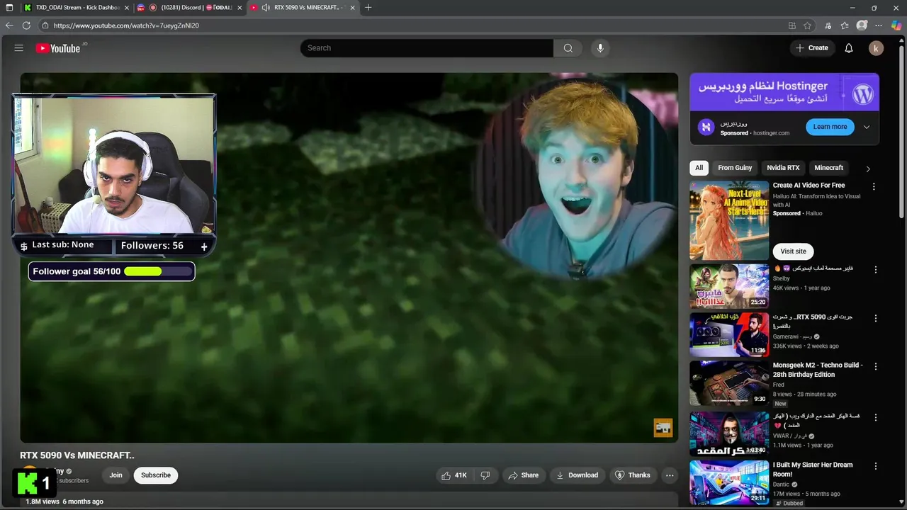Open the browser favorites list icon
907x510 pixels.
[845, 25]
